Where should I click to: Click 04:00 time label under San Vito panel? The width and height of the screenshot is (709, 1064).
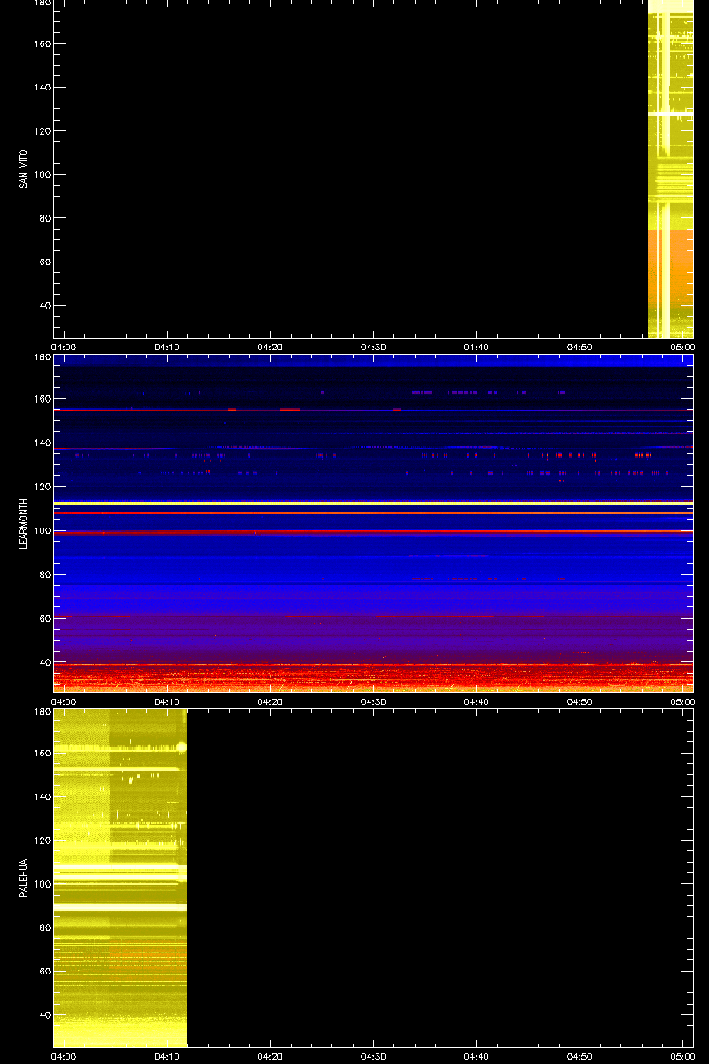pyautogui.click(x=64, y=347)
